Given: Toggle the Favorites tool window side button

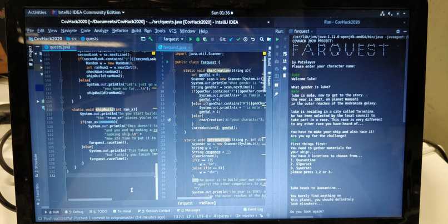Looking at the screenshot, I should [x=38, y=194].
